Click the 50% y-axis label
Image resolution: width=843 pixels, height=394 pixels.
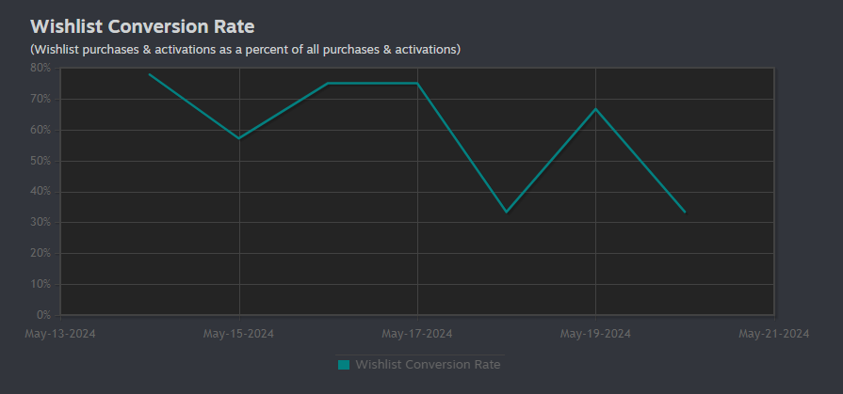tap(41, 161)
